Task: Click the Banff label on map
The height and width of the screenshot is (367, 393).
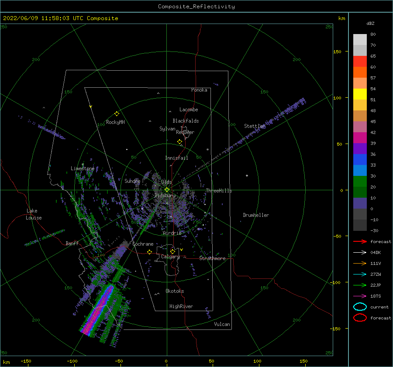Action: pyautogui.click(x=72, y=244)
